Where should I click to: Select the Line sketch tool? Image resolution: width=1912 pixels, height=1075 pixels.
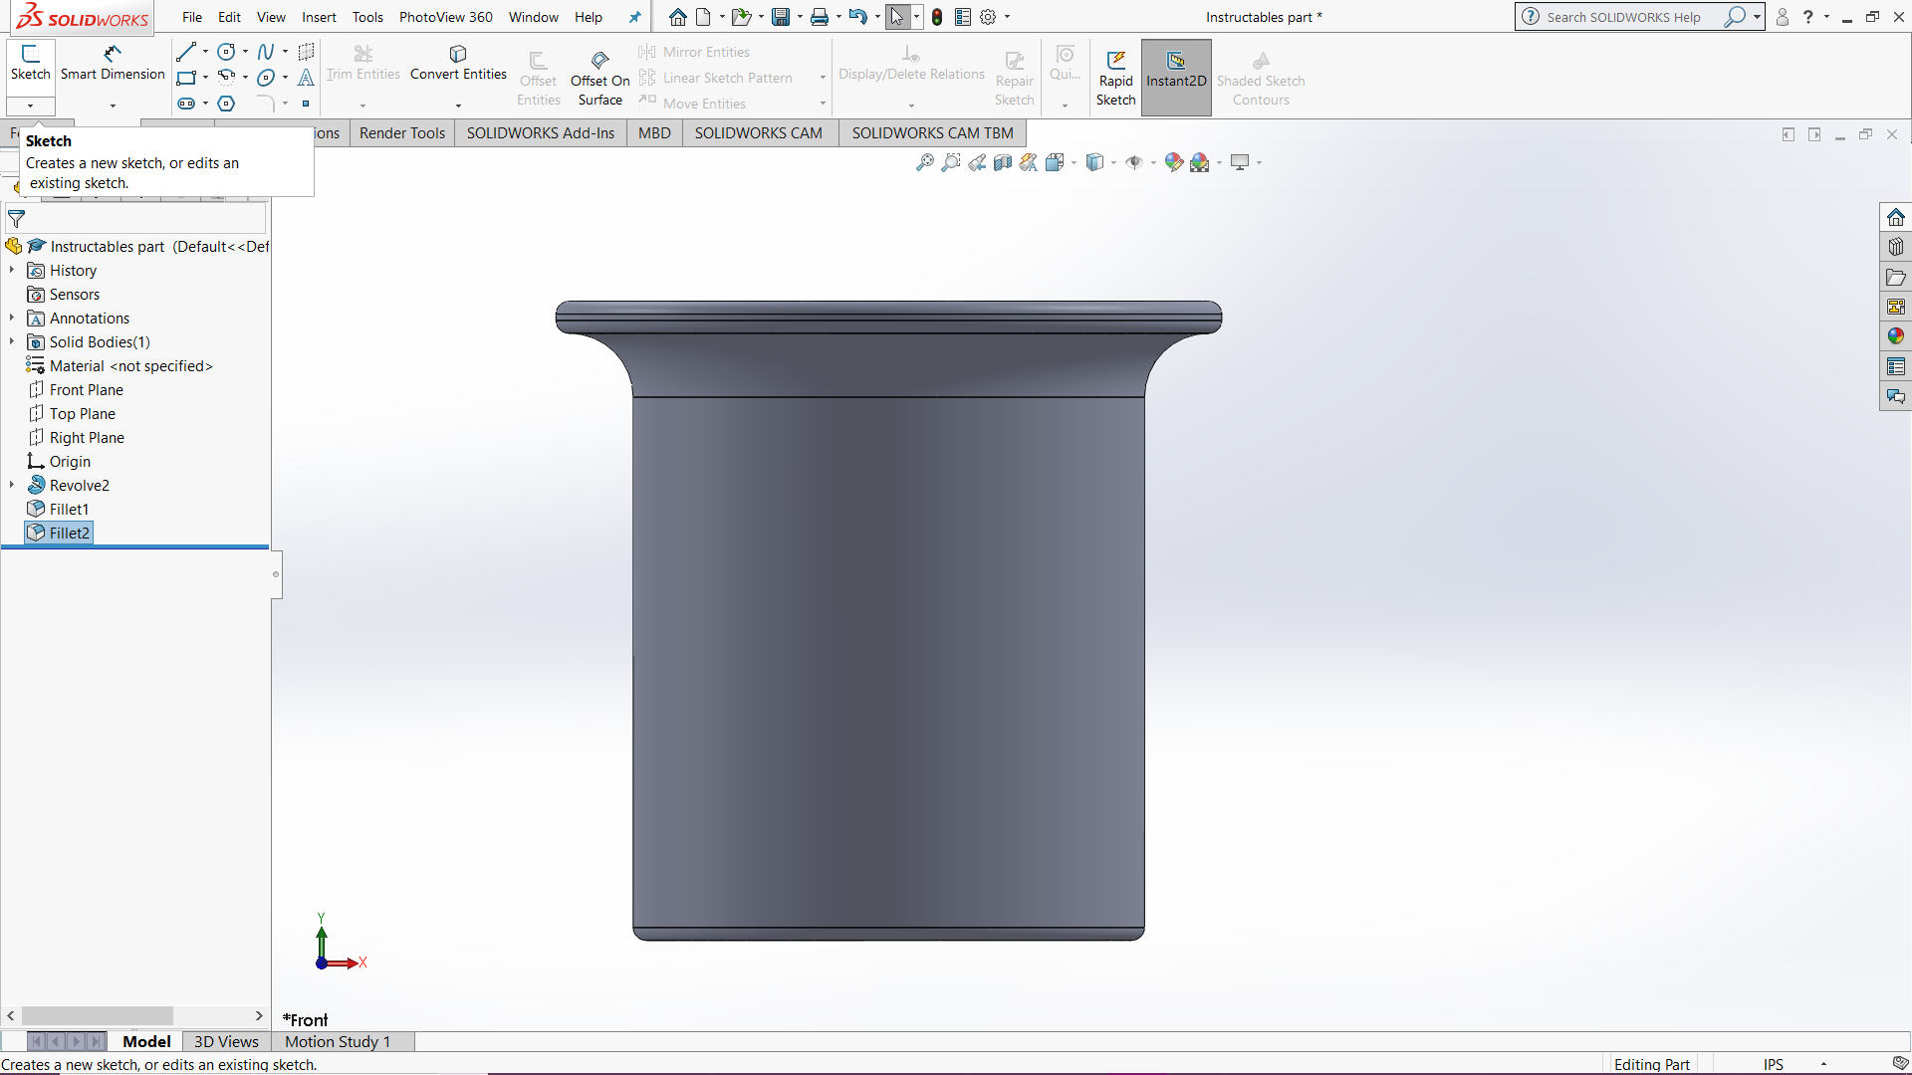point(186,52)
